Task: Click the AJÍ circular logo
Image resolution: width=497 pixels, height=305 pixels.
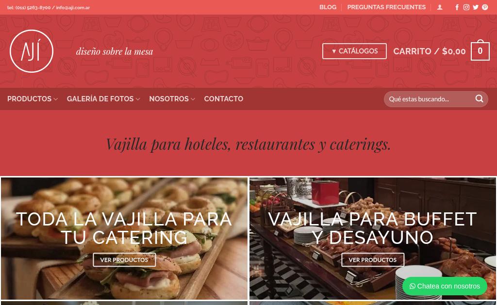Action: click(x=32, y=51)
